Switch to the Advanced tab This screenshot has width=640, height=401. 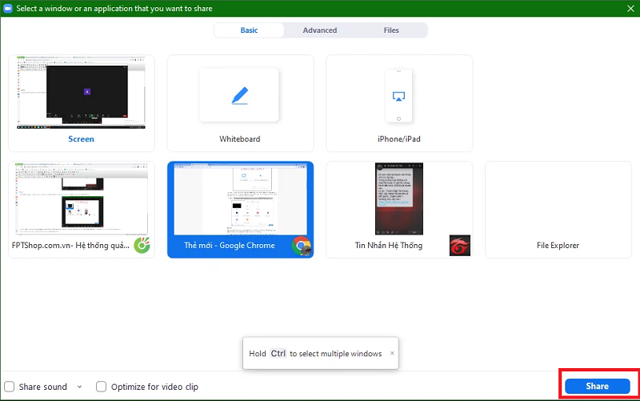[x=320, y=30]
